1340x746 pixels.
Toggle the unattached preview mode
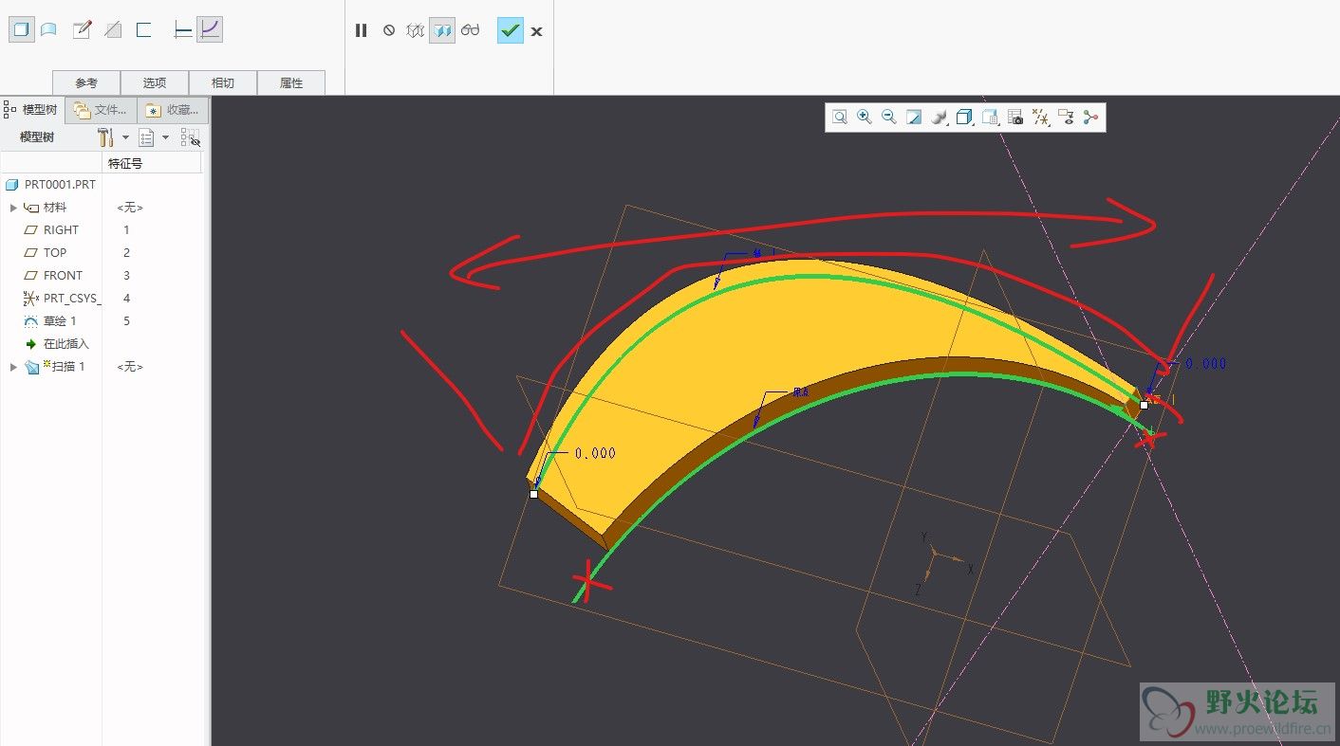[x=415, y=30]
